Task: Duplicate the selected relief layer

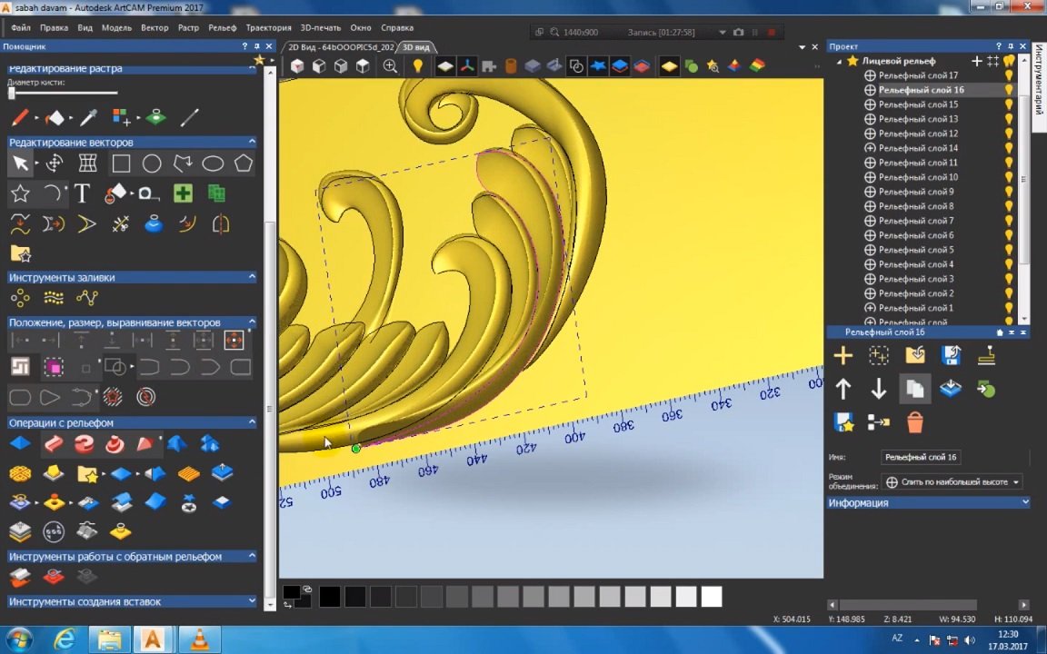Action: point(914,389)
